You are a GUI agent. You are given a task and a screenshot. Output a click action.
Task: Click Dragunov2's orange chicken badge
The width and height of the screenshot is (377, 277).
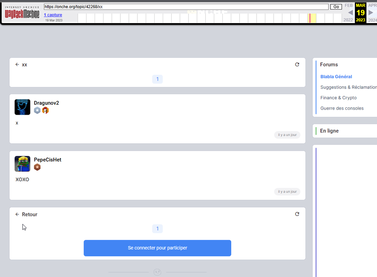[45, 110]
